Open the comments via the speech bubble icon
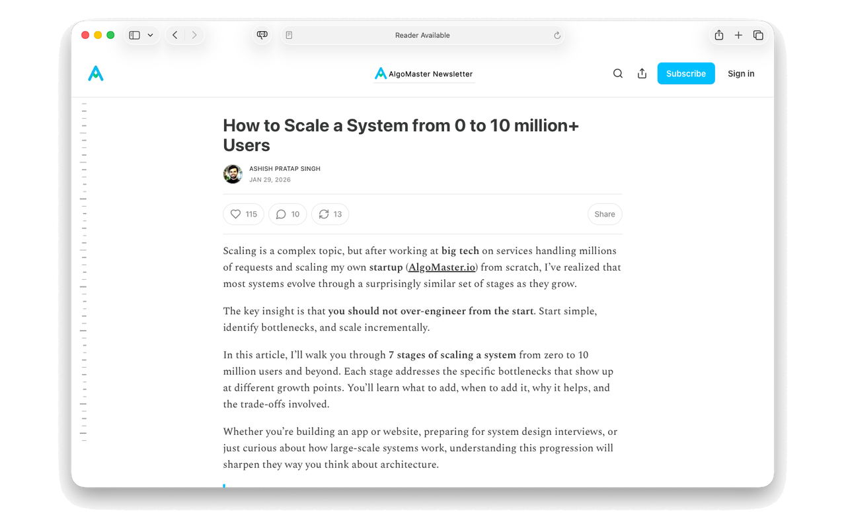846x528 pixels. click(x=280, y=214)
